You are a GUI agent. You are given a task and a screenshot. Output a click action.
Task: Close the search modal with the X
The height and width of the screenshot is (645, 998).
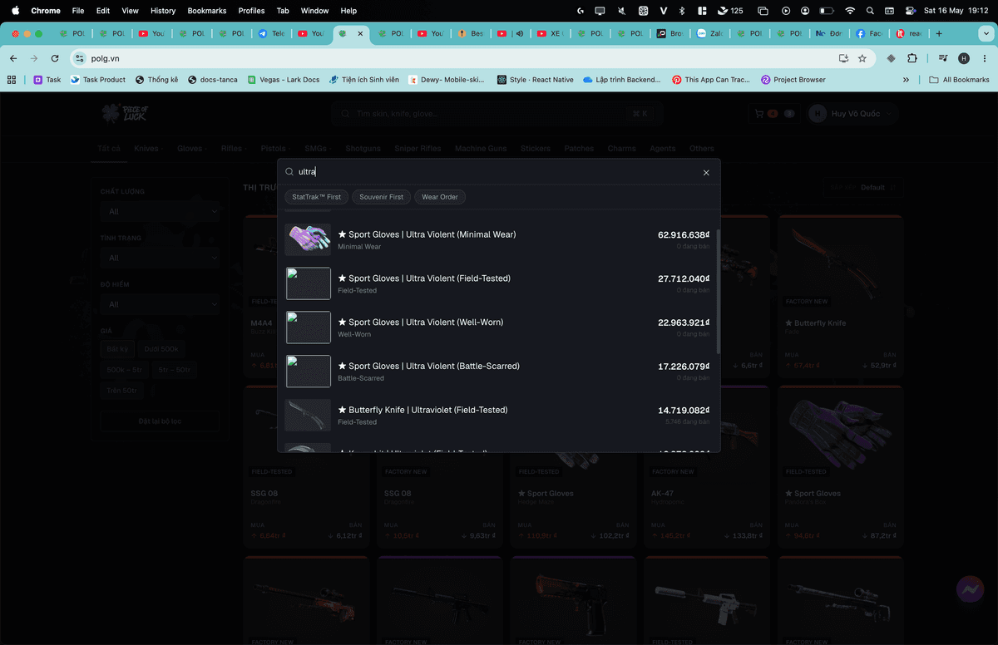pos(706,173)
